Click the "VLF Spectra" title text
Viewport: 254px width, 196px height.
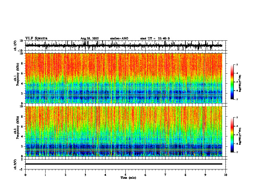[36, 38]
